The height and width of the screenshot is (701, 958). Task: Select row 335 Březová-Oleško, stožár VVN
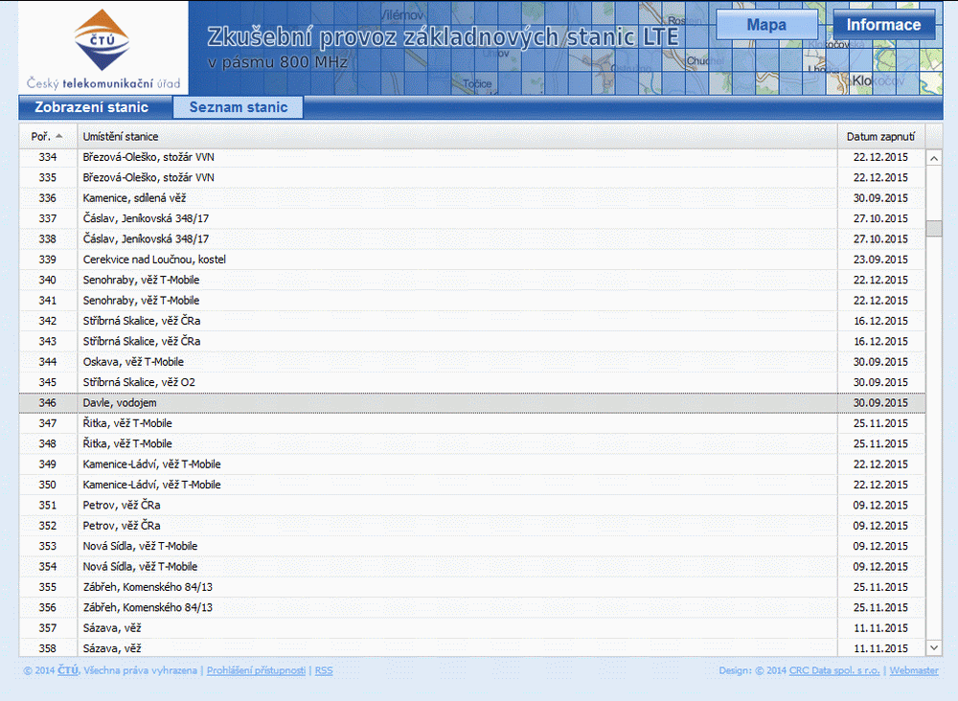472,178
